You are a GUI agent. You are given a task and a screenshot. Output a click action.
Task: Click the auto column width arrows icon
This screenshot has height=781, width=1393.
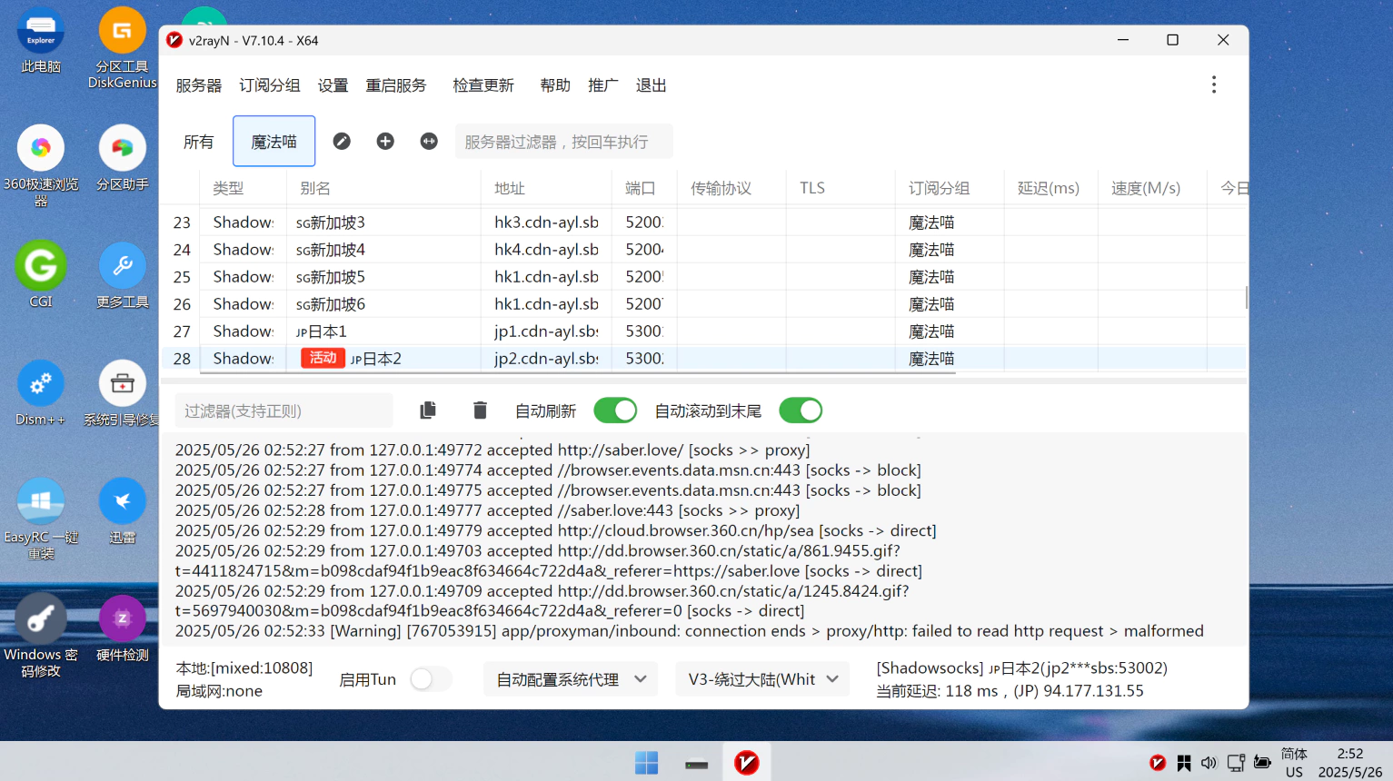[x=429, y=141]
